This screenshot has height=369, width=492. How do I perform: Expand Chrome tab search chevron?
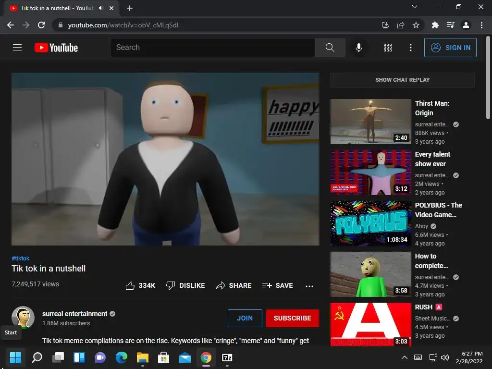(x=415, y=7)
